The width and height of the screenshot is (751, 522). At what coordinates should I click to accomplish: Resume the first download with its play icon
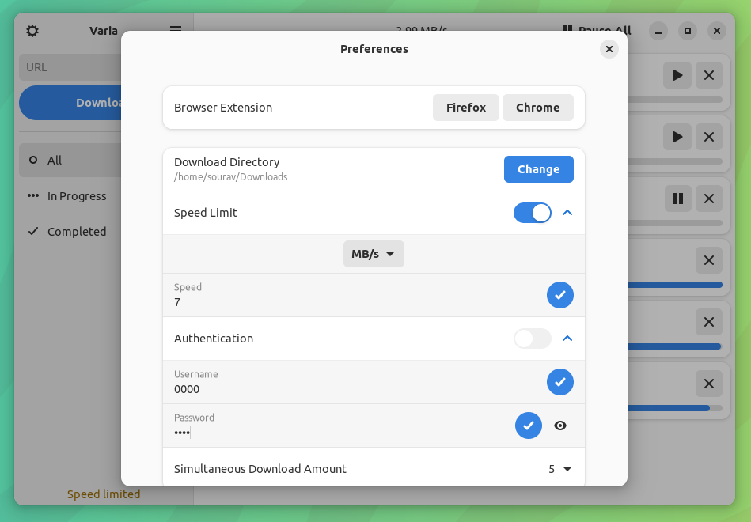point(677,75)
